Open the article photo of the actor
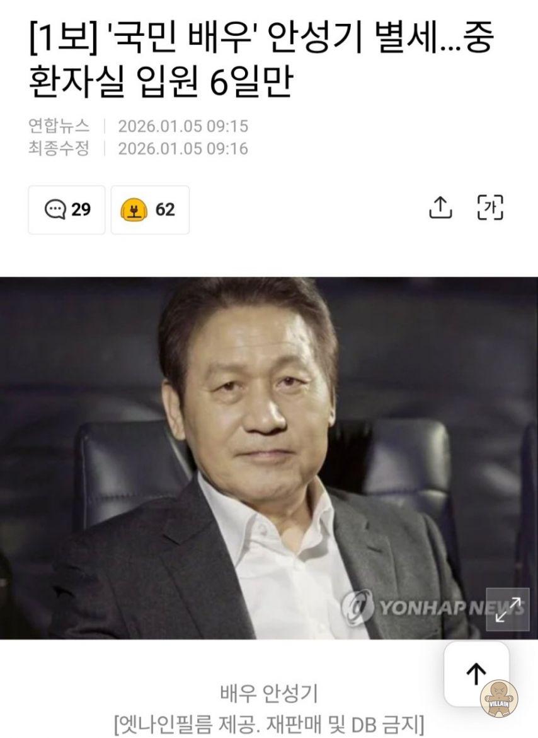The width and height of the screenshot is (538, 738). (x=269, y=458)
